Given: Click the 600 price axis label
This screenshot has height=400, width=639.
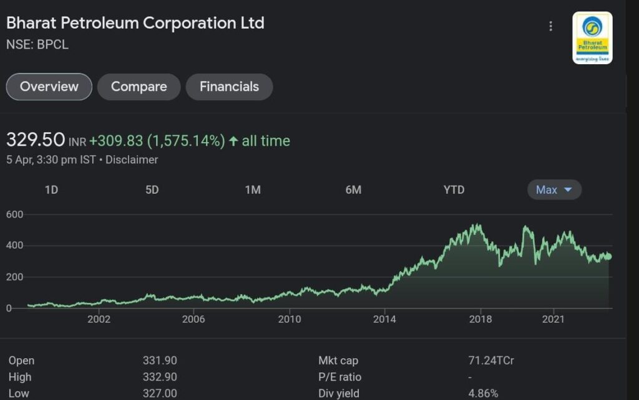Looking at the screenshot, I should pyautogui.click(x=15, y=214).
